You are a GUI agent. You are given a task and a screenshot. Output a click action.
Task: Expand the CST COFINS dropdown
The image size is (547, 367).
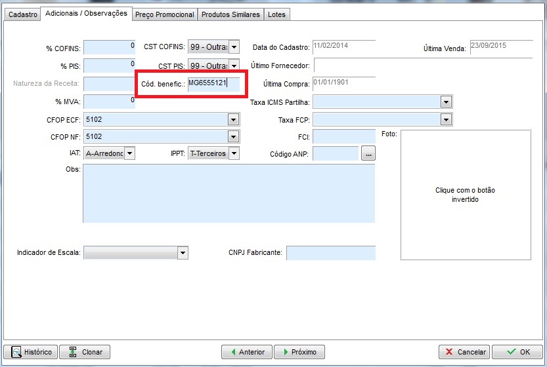point(234,47)
